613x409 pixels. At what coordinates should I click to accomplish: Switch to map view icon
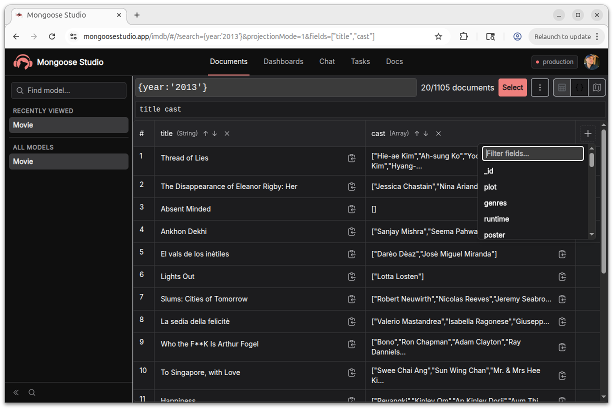(x=597, y=87)
